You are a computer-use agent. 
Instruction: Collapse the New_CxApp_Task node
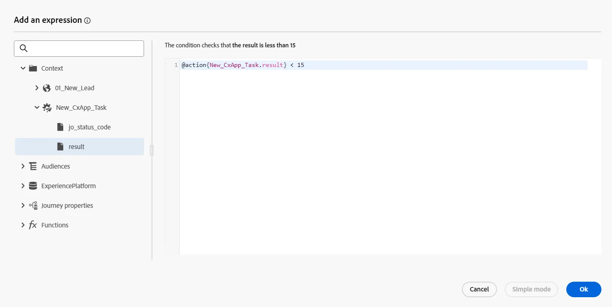coord(37,107)
